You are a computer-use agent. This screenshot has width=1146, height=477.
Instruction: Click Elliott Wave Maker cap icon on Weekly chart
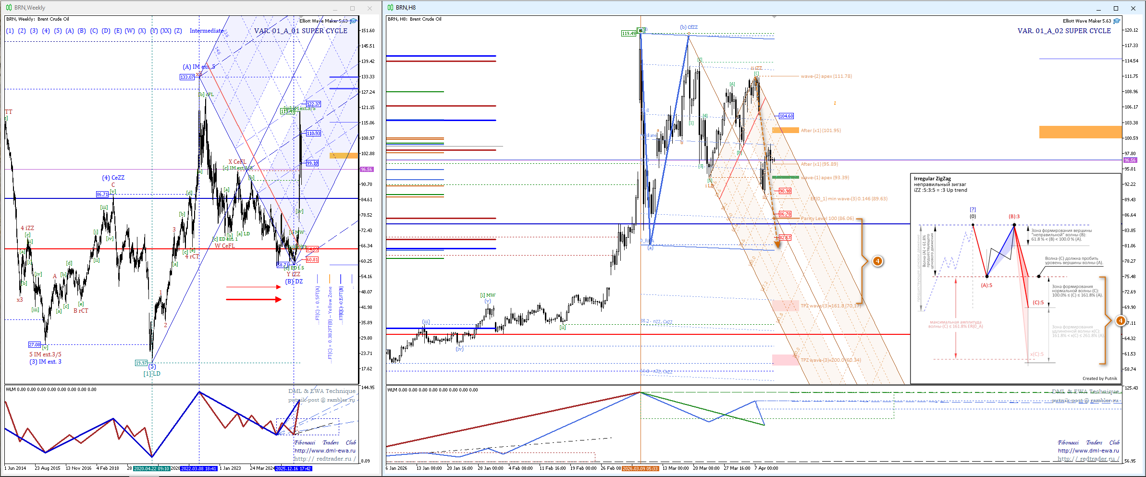[x=354, y=21]
